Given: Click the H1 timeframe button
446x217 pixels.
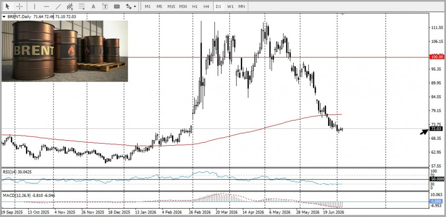Looking at the screenshot, I should click(195, 6).
